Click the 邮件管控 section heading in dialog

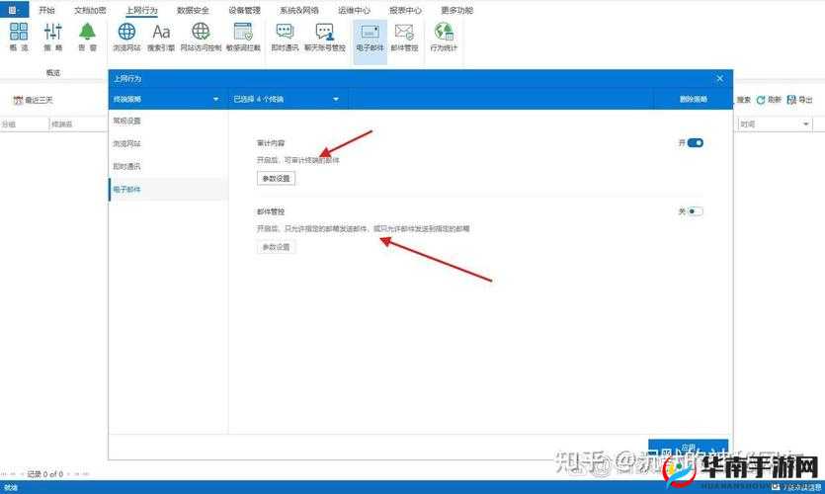click(271, 211)
